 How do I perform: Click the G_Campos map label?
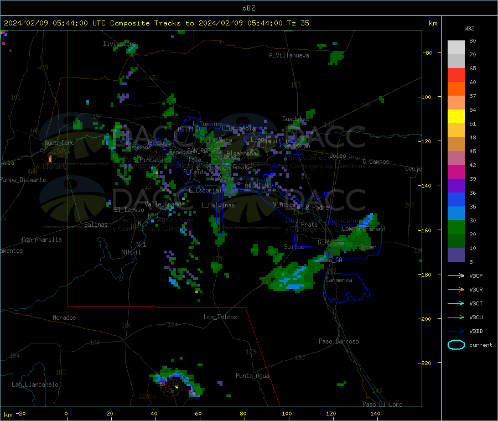pyautogui.click(x=376, y=162)
